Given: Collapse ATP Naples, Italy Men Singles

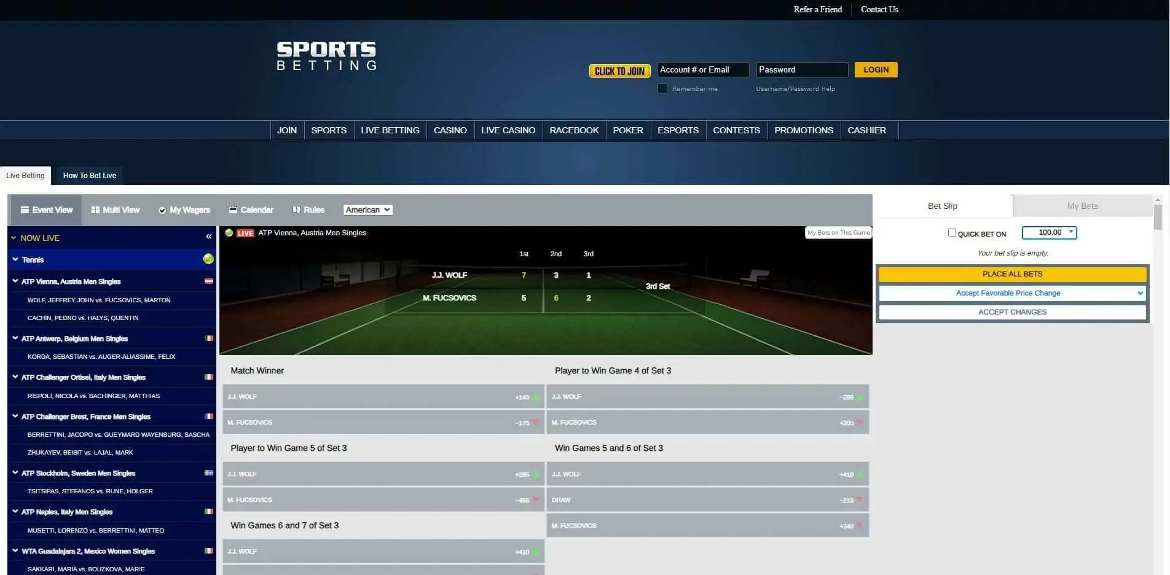Looking at the screenshot, I should tap(15, 511).
